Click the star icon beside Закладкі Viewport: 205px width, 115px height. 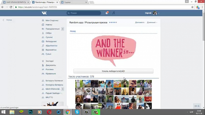click(x=43, y=61)
